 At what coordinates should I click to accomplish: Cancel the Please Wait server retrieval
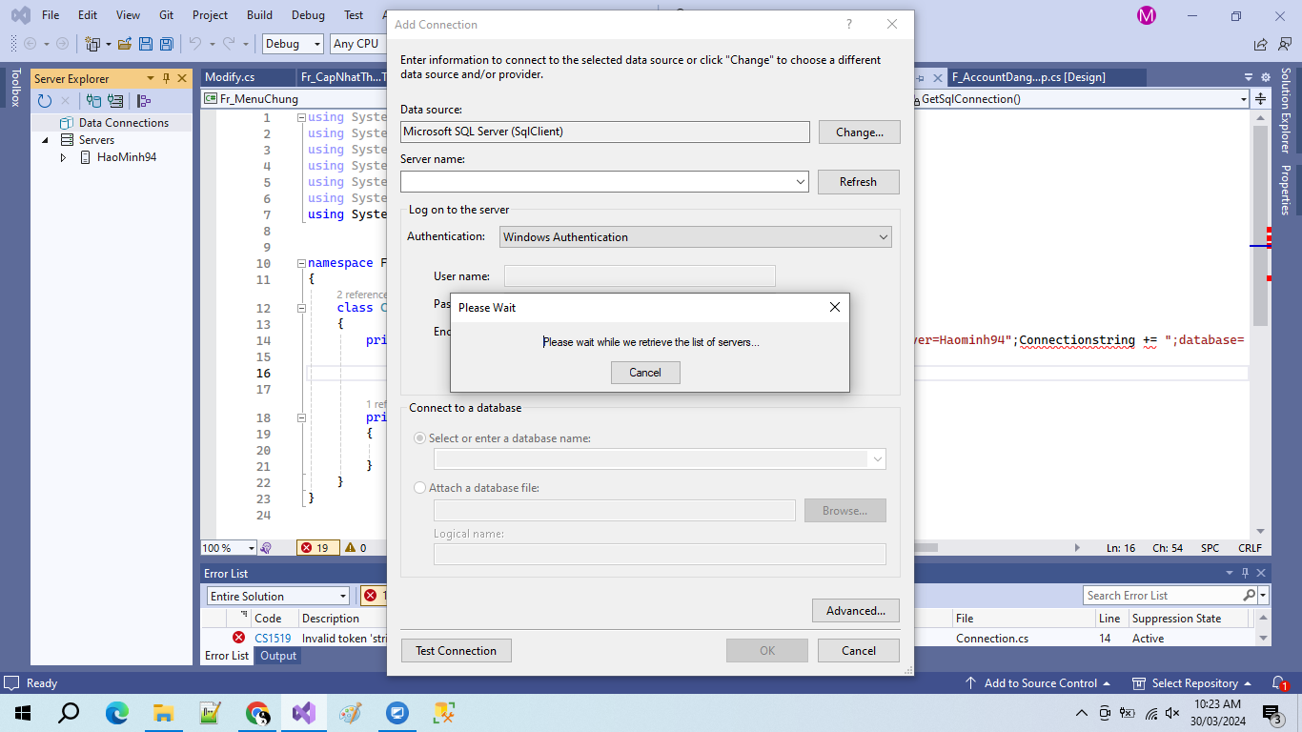point(645,373)
